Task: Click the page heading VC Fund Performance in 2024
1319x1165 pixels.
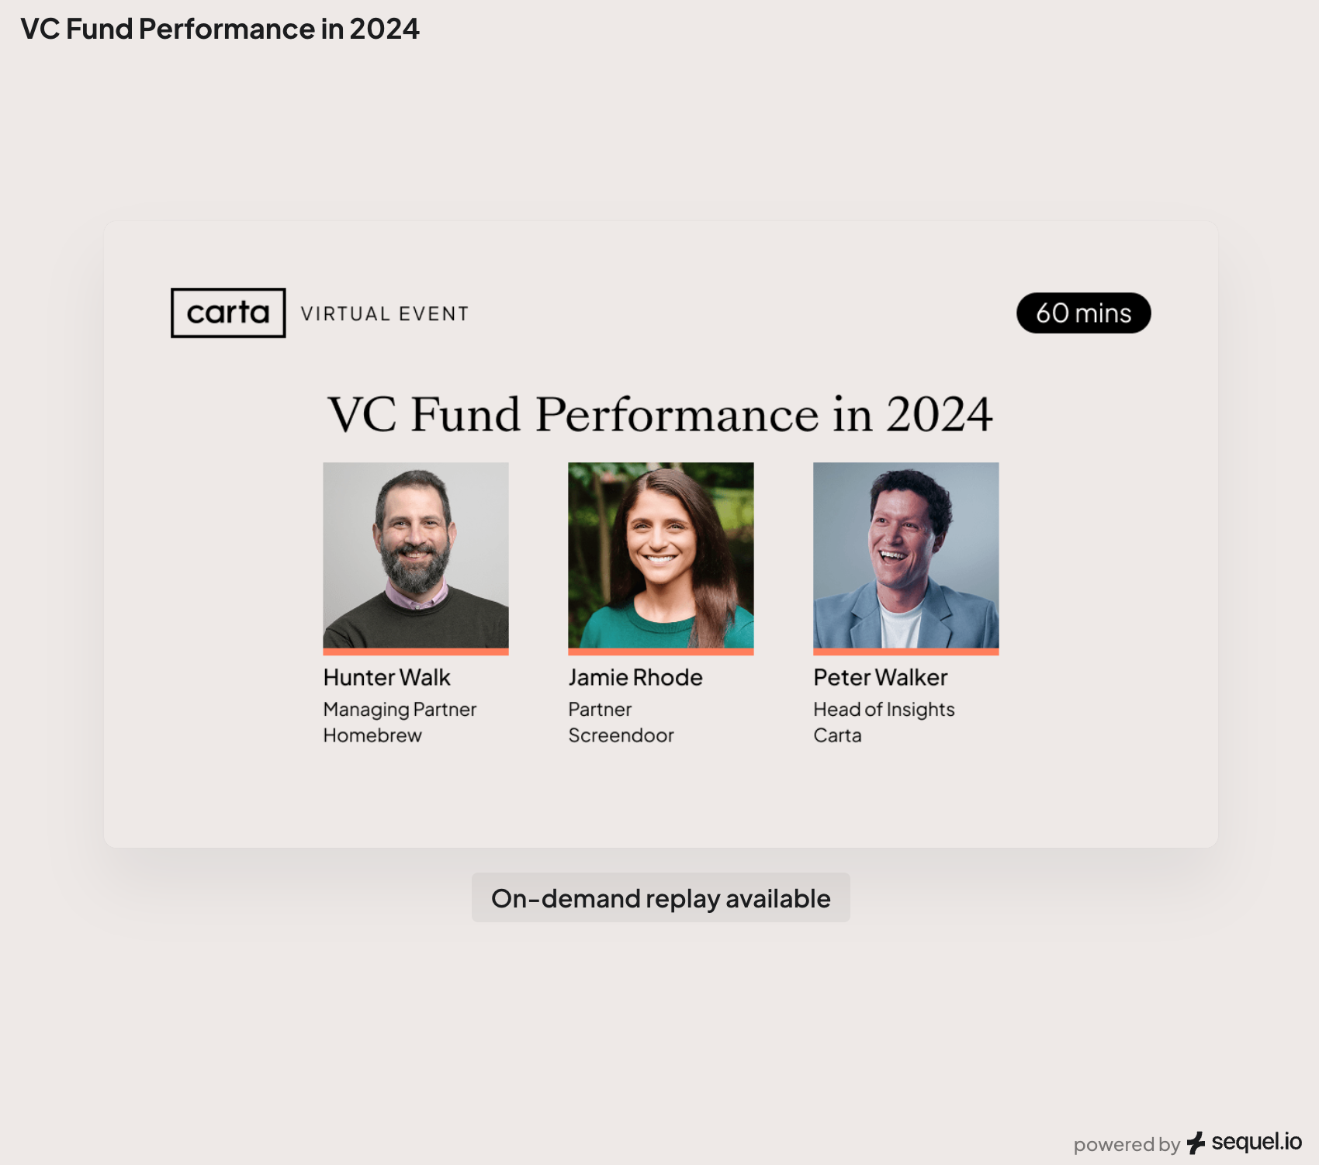Action: click(x=220, y=29)
